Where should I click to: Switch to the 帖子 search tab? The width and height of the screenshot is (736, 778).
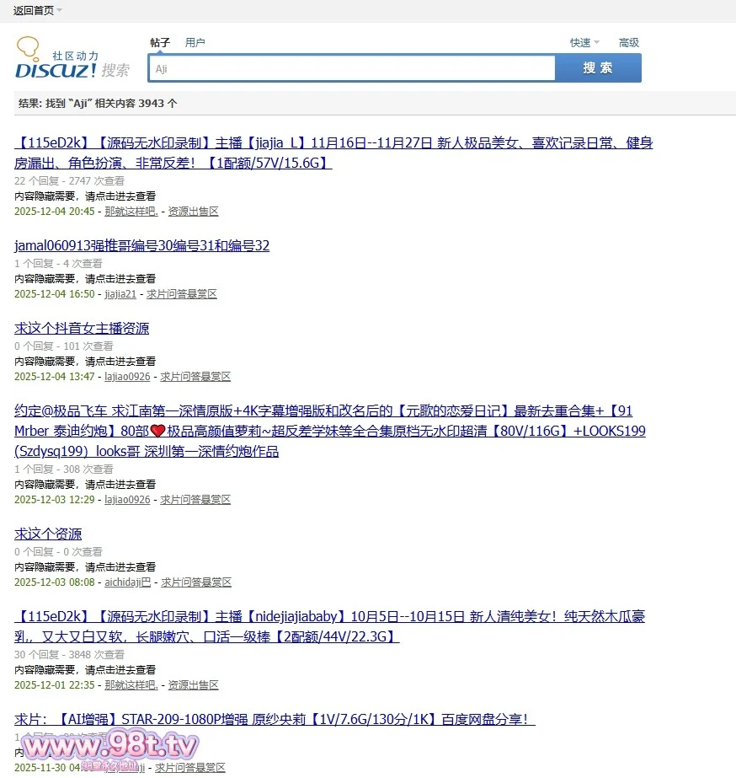point(160,42)
